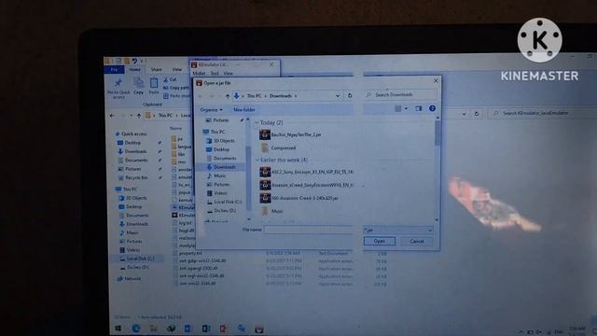Toggle the preview pane icon in dialog
The height and width of the screenshot is (336, 597).
coord(419,108)
